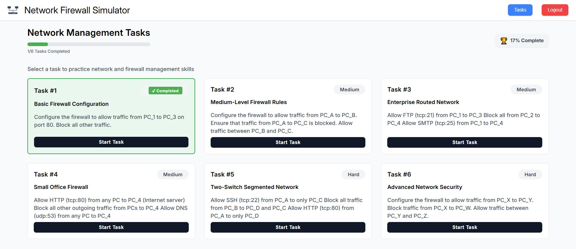
Task: Click the trophy icon beside 17% Complete
Action: 504,41
